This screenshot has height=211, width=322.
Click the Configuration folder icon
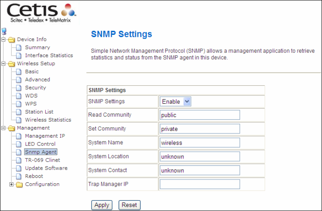coord(20,184)
